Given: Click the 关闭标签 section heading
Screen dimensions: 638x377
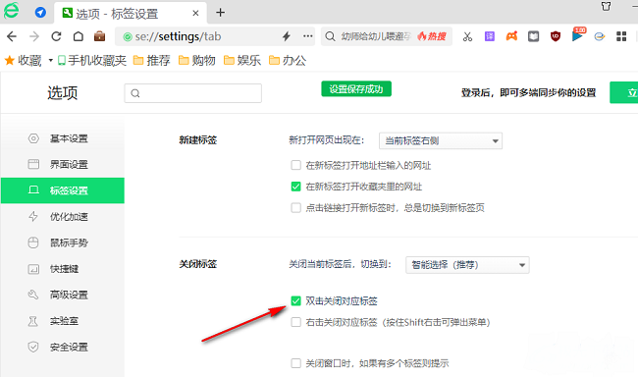Looking at the screenshot, I should [198, 264].
